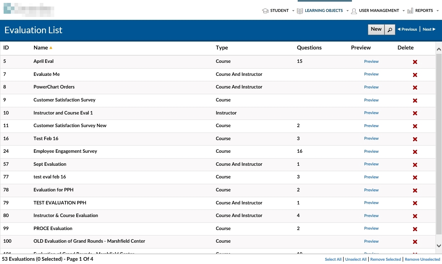Delete the PROCE Evaluation
This screenshot has height=264, width=442.
tap(415, 229)
